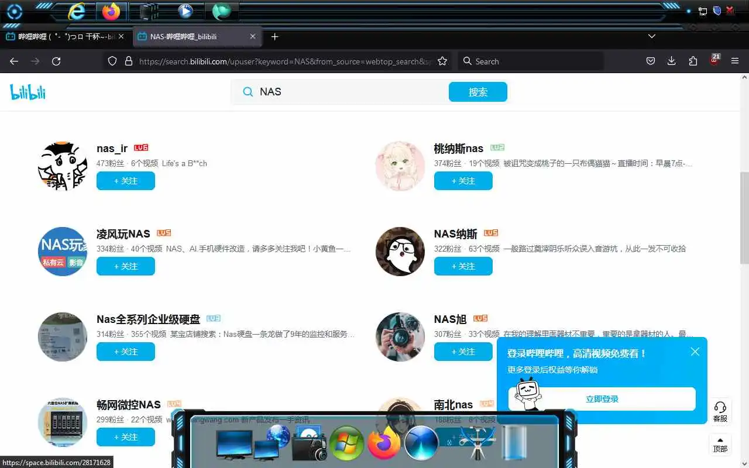The image size is (749, 468).
Task: Click Nas全系列企业级硬盘 avatar thumbnail
Action: [63, 337]
